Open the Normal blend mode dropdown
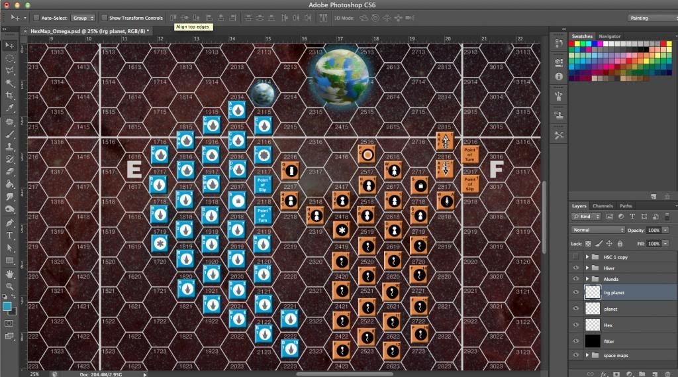The height and width of the screenshot is (377, 678). [x=598, y=230]
